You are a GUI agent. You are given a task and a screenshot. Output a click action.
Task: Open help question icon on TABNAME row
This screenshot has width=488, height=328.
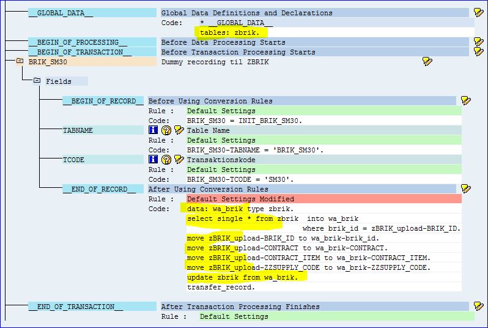(x=166, y=130)
